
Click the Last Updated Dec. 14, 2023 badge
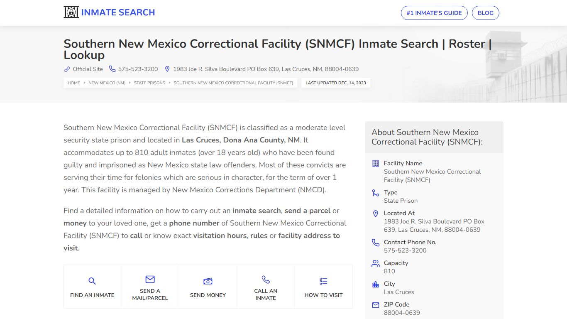(x=336, y=83)
